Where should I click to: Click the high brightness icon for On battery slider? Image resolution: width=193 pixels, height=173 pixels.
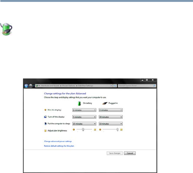95,130
